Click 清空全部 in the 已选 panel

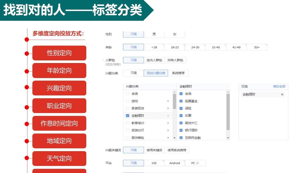click(x=279, y=86)
